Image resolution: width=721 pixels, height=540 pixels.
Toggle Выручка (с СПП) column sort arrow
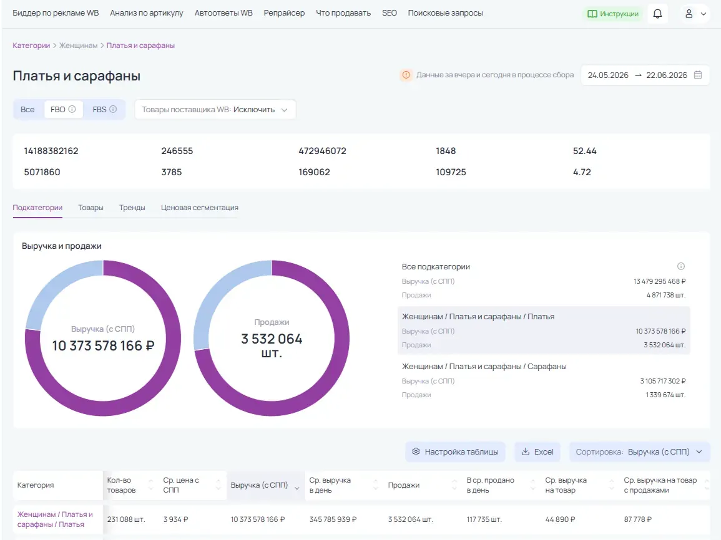click(297, 488)
